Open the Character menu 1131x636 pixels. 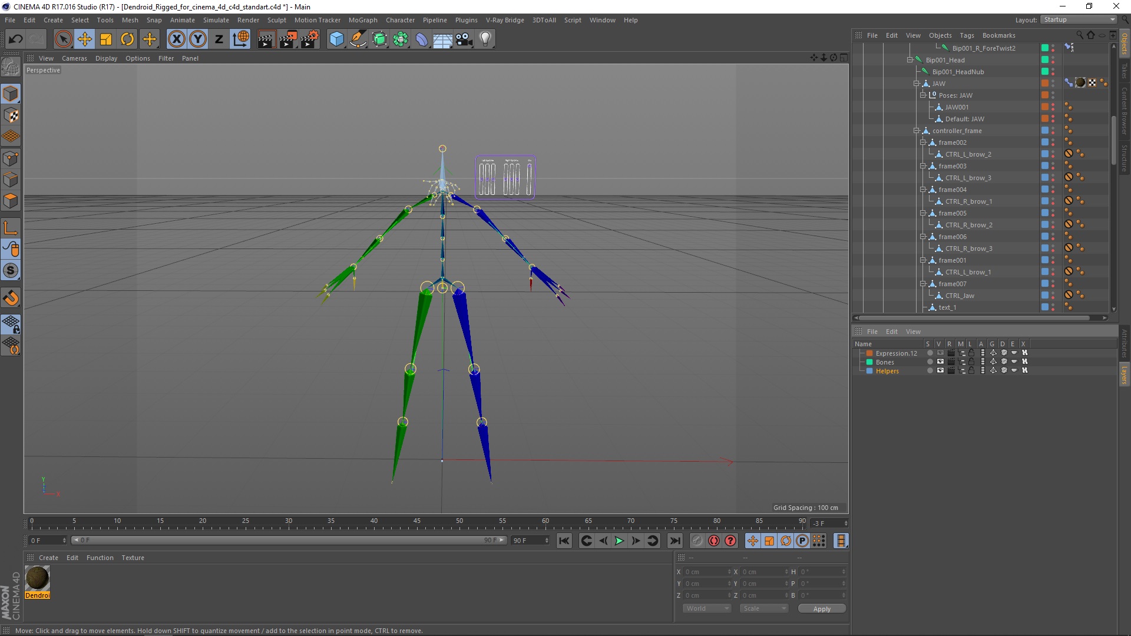click(x=400, y=20)
